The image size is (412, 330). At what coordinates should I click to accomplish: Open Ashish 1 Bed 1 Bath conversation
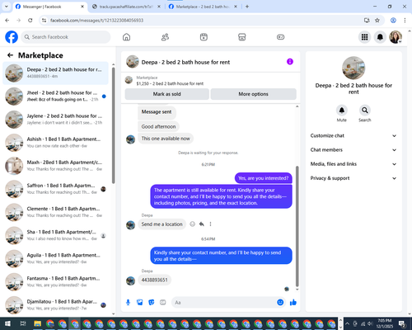point(55,143)
